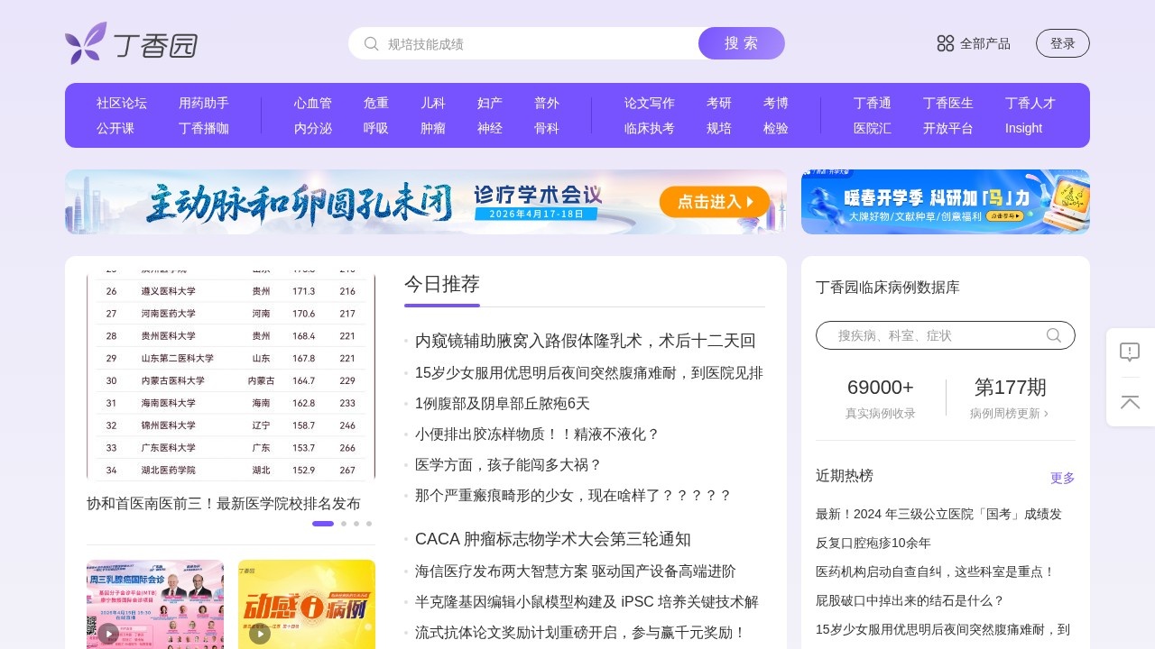Open 公开课 in navigation

point(115,128)
